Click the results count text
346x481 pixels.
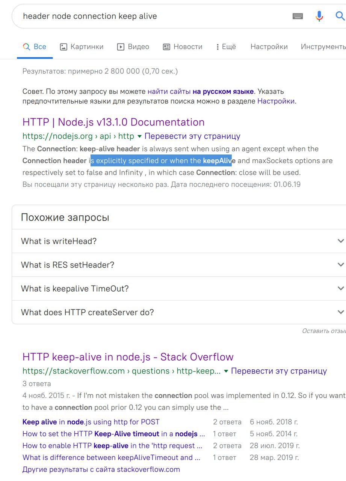pyautogui.click(x=100, y=71)
